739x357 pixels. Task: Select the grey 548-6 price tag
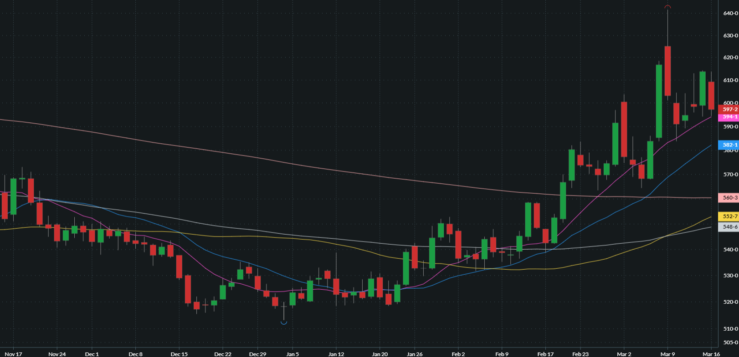click(x=729, y=227)
